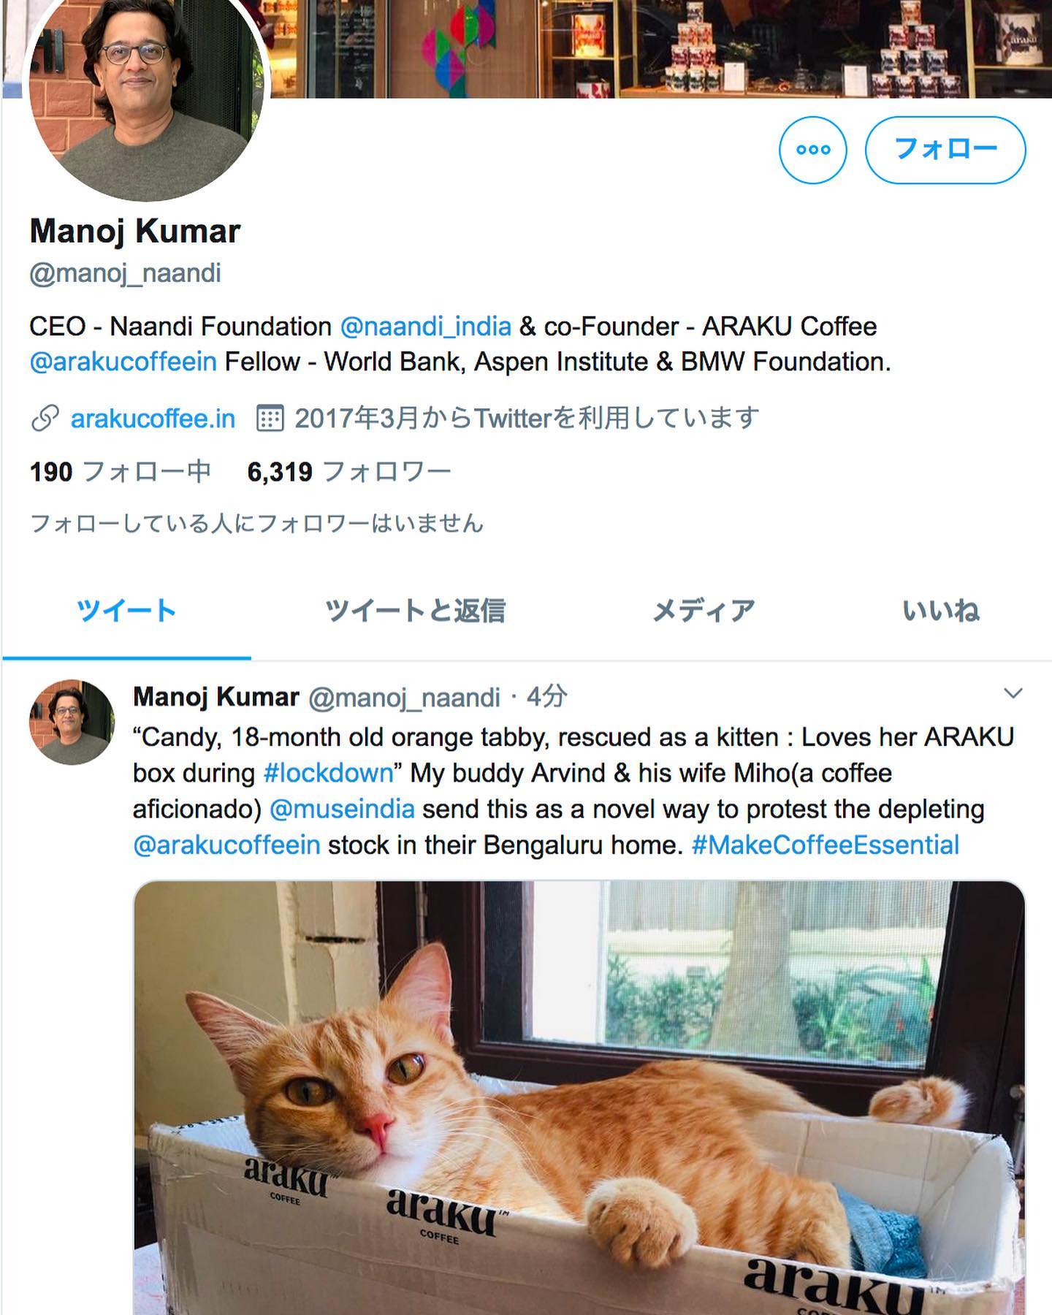The width and height of the screenshot is (1052, 1315).
Task: Switch to the ツイートと返信 tab
Action: tap(415, 610)
